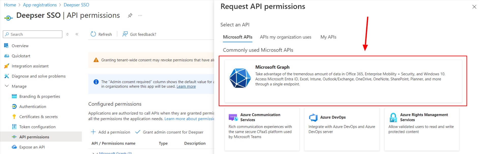
Task: Click Add a permission button
Action: click(x=111, y=132)
